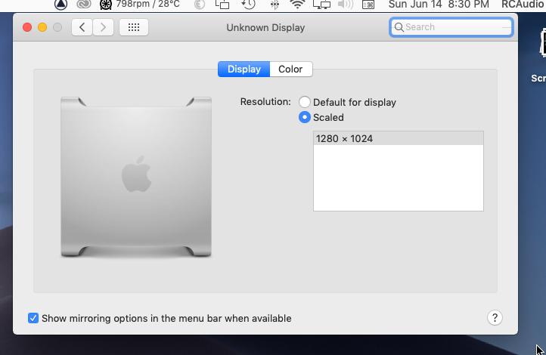Open the keyboard viewer menu bar icon
This screenshot has width=546, height=355.
click(368, 5)
